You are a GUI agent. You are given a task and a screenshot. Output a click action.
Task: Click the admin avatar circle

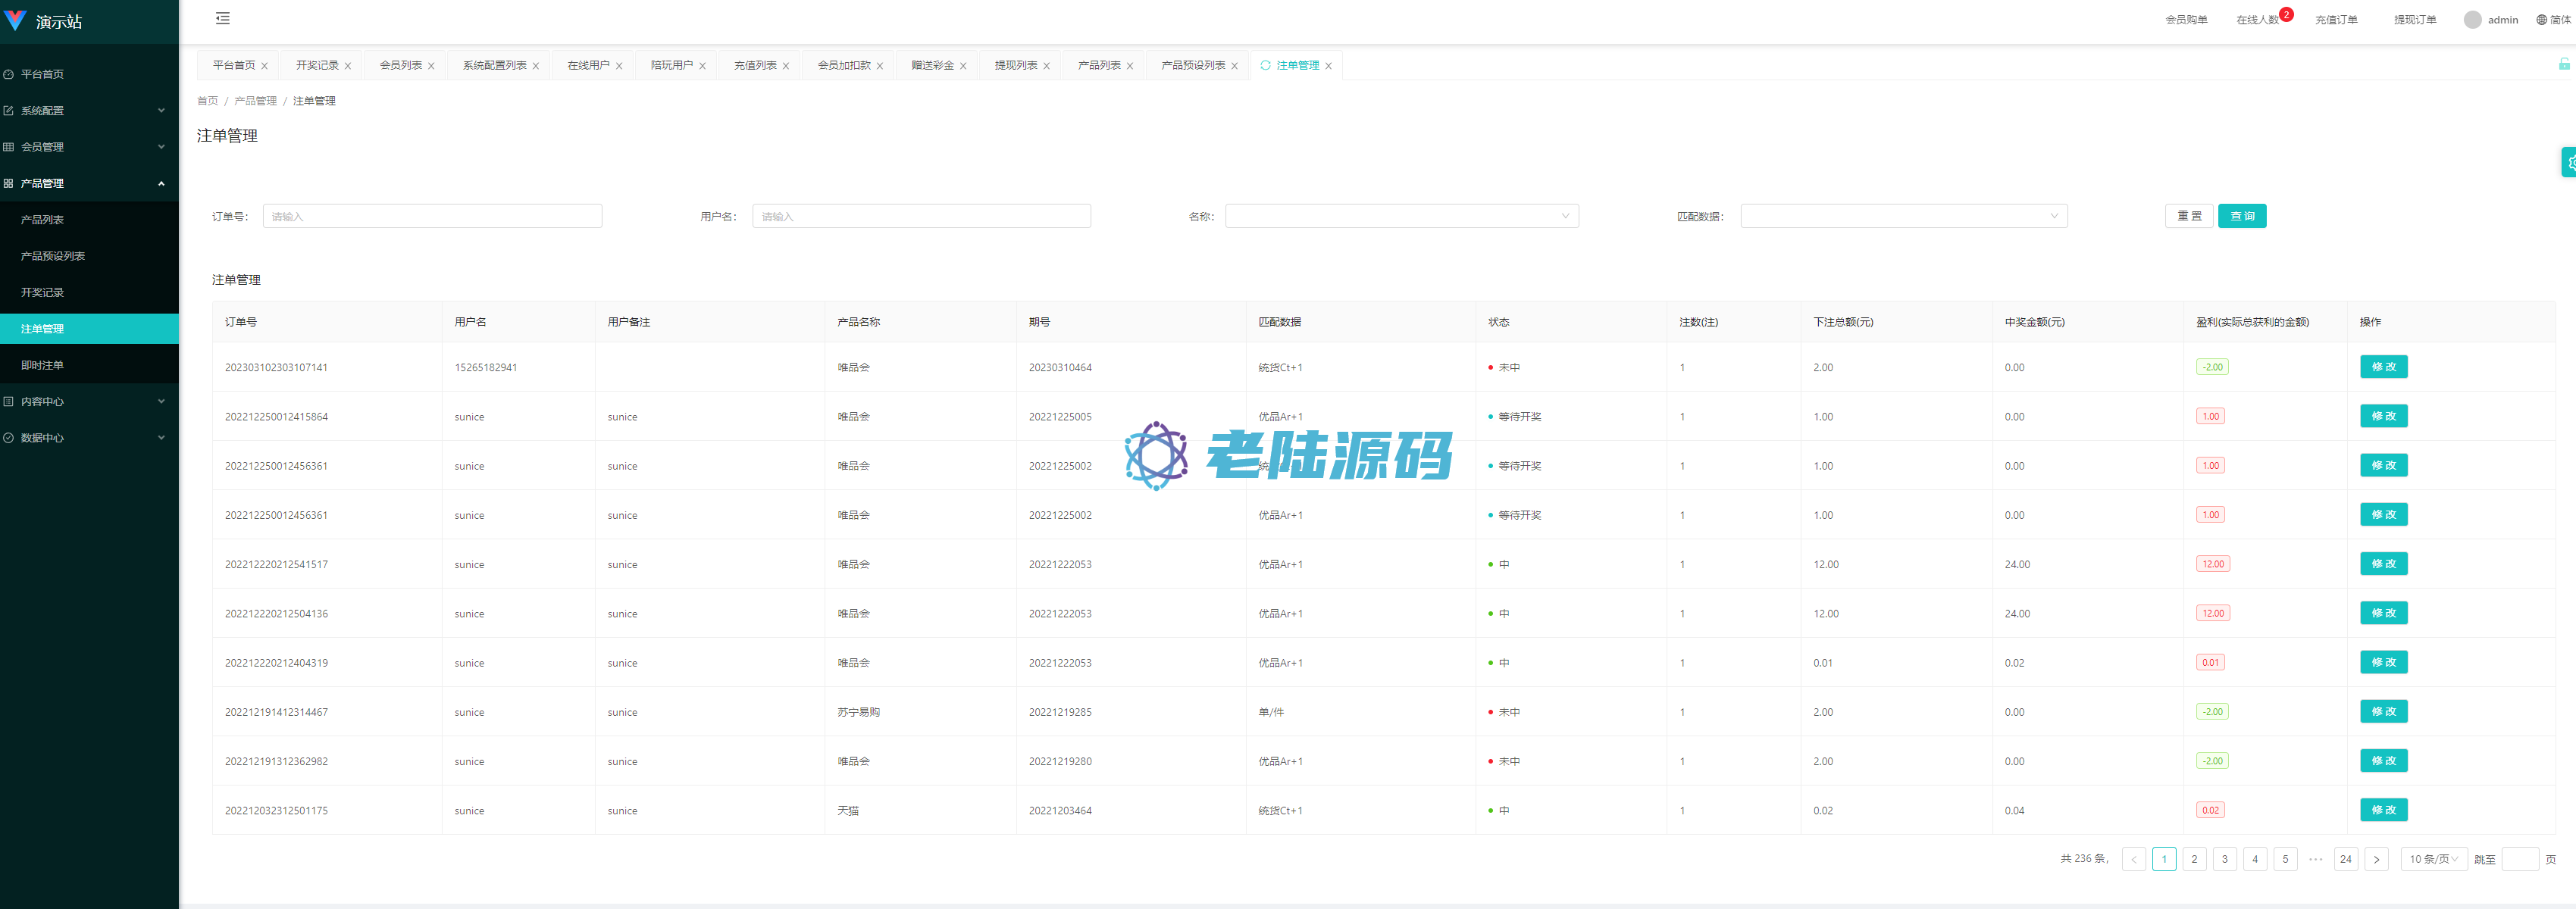[2472, 20]
